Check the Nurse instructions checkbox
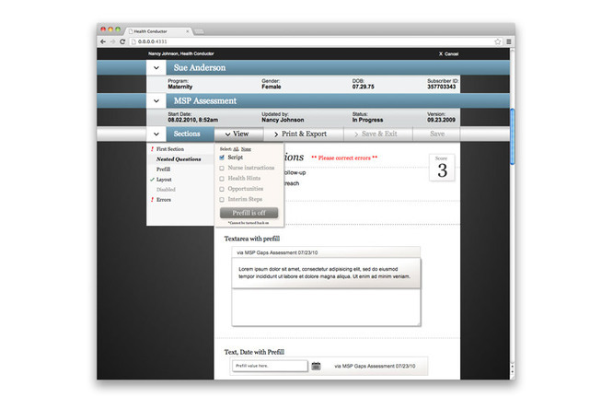This screenshot has height=409, width=613. tap(222, 168)
